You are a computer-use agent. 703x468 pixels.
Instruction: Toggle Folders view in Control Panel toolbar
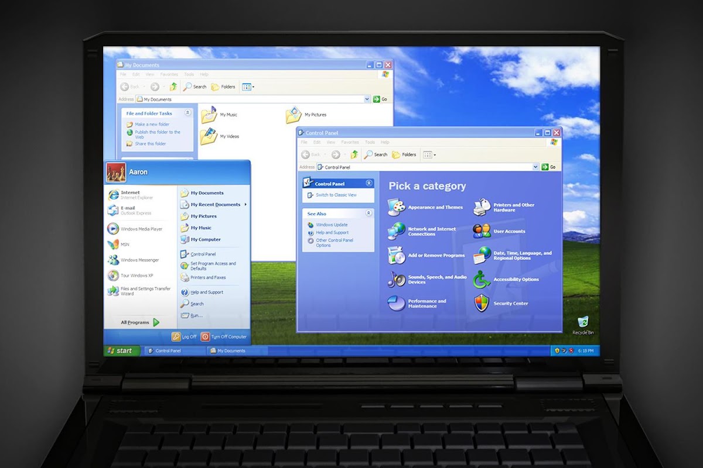404,154
